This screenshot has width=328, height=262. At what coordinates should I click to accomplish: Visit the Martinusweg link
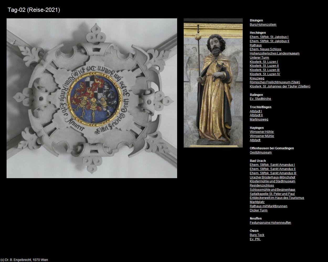pyautogui.click(x=259, y=119)
